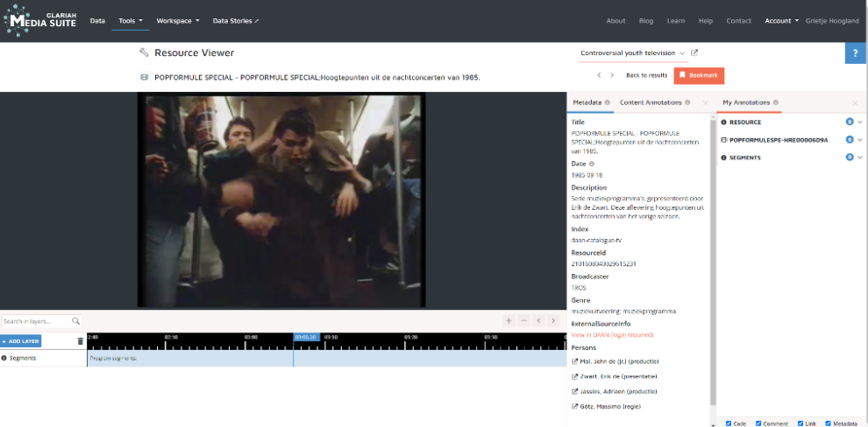Open the Controversial youth television project dropdown
Image resolution: width=868 pixels, height=427 pixels.
(x=631, y=53)
